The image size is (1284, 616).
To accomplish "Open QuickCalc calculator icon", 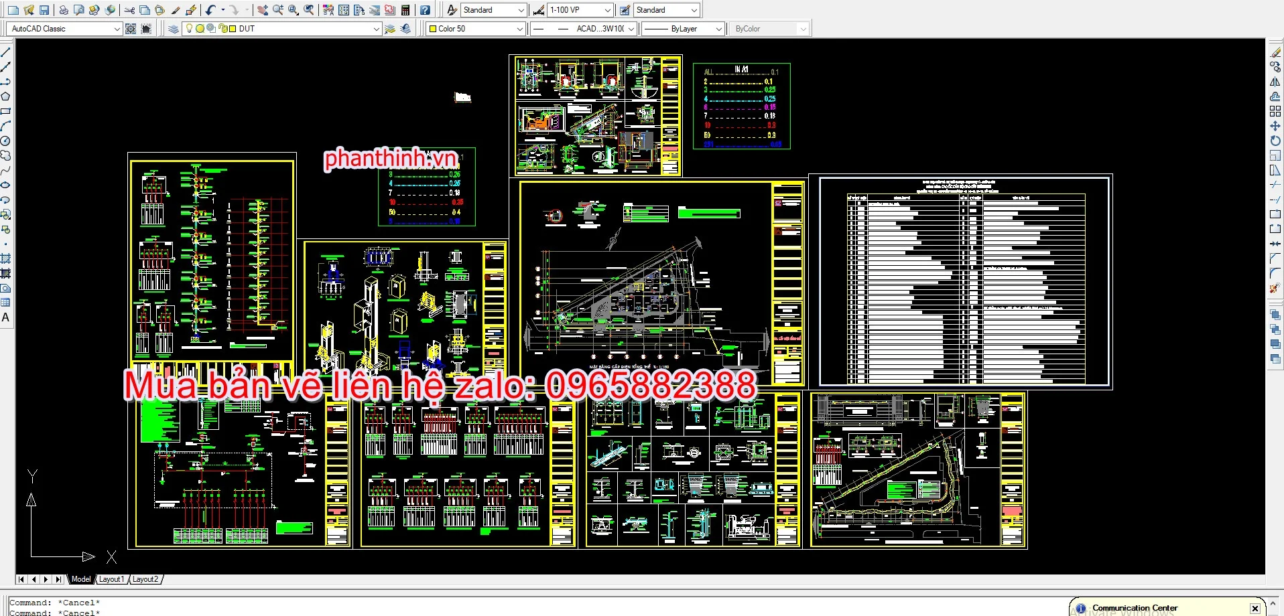I will pos(405,10).
